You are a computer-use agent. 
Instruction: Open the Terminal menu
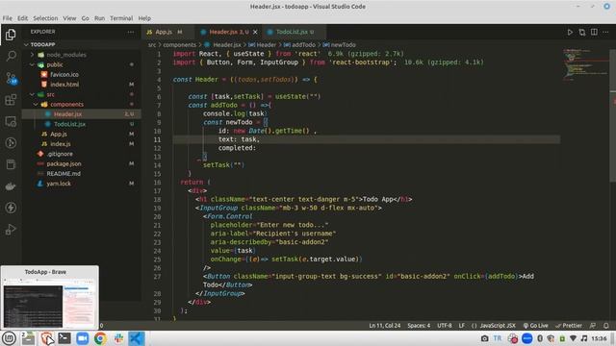[x=121, y=18]
